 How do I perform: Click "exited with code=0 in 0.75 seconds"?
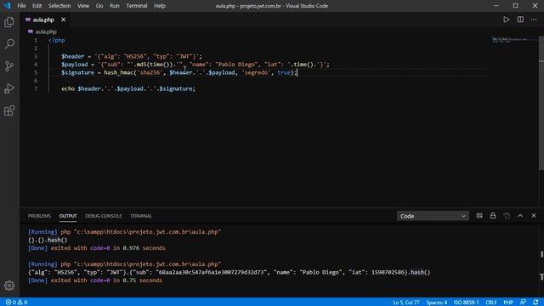point(106,280)
